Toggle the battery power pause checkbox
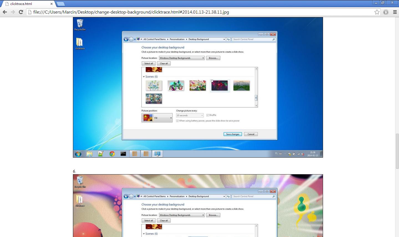399x237 pixels. click(177, 121)
